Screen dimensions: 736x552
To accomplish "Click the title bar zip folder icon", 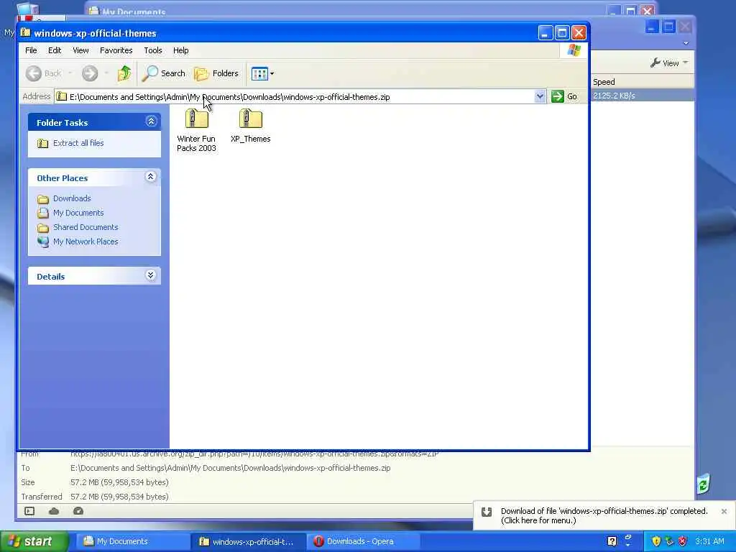I will coord(25,32).
